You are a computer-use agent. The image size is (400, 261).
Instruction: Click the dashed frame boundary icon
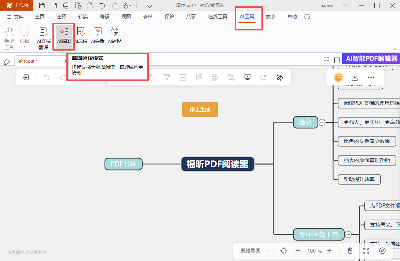[x=199, y=77]
